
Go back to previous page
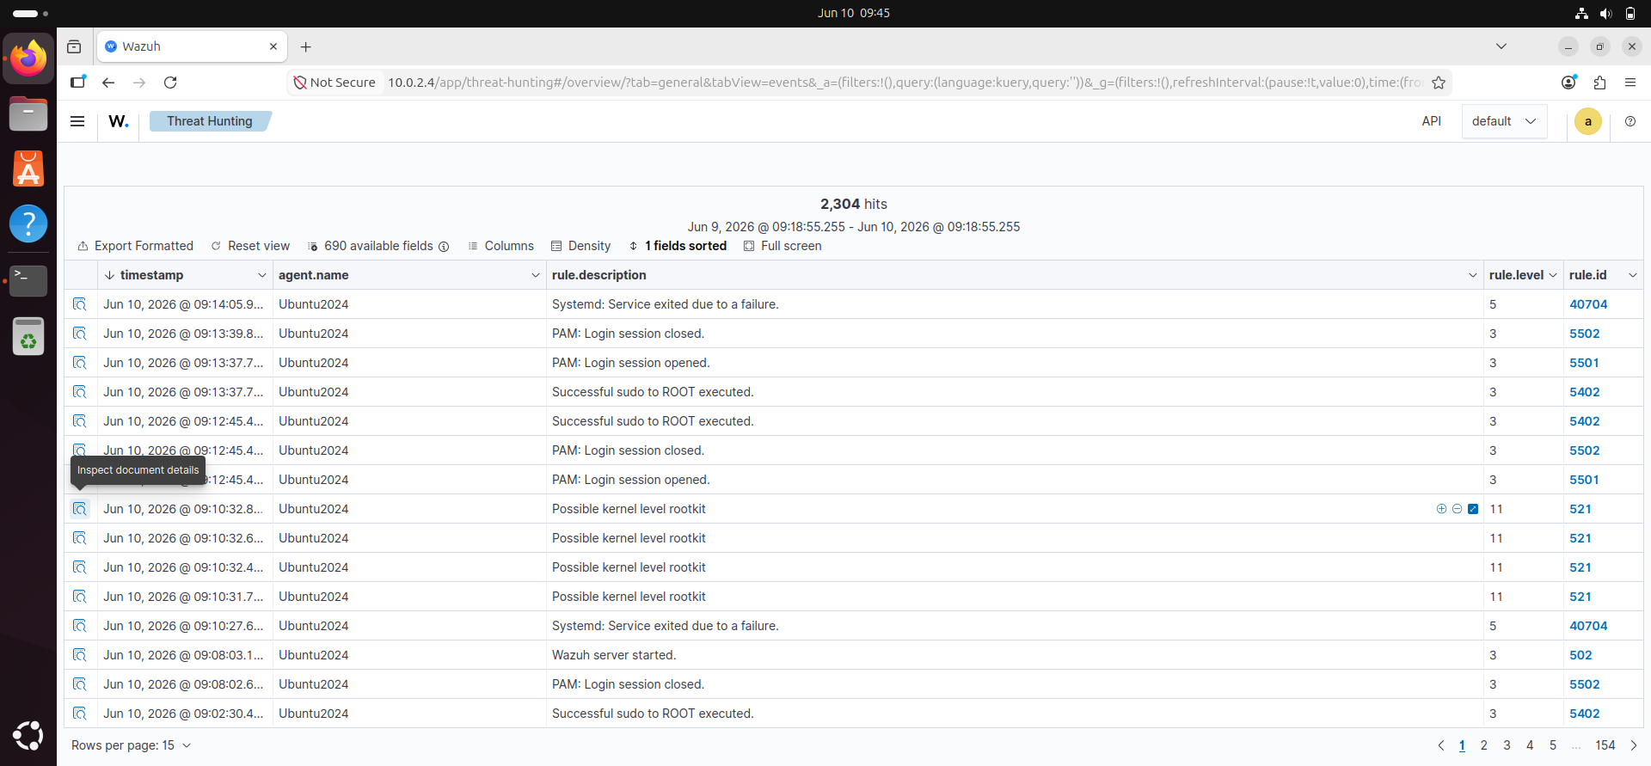pyautogui.click(x=108, y=83)
